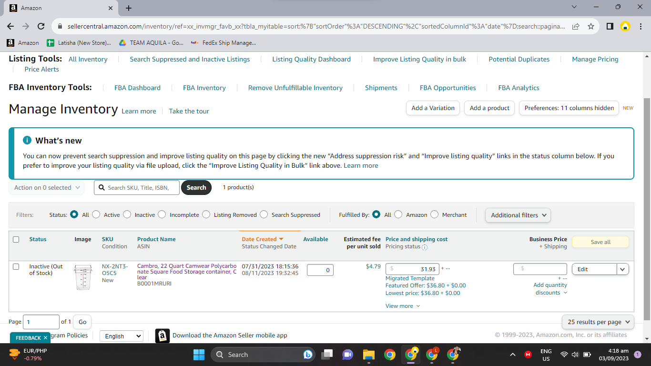Click the black Search button

(x=196, y=188)
